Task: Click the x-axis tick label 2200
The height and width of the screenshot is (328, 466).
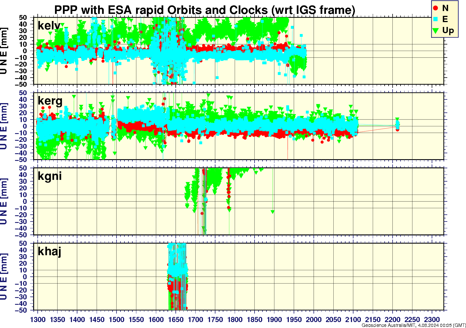Action: [x=392, y=320]
